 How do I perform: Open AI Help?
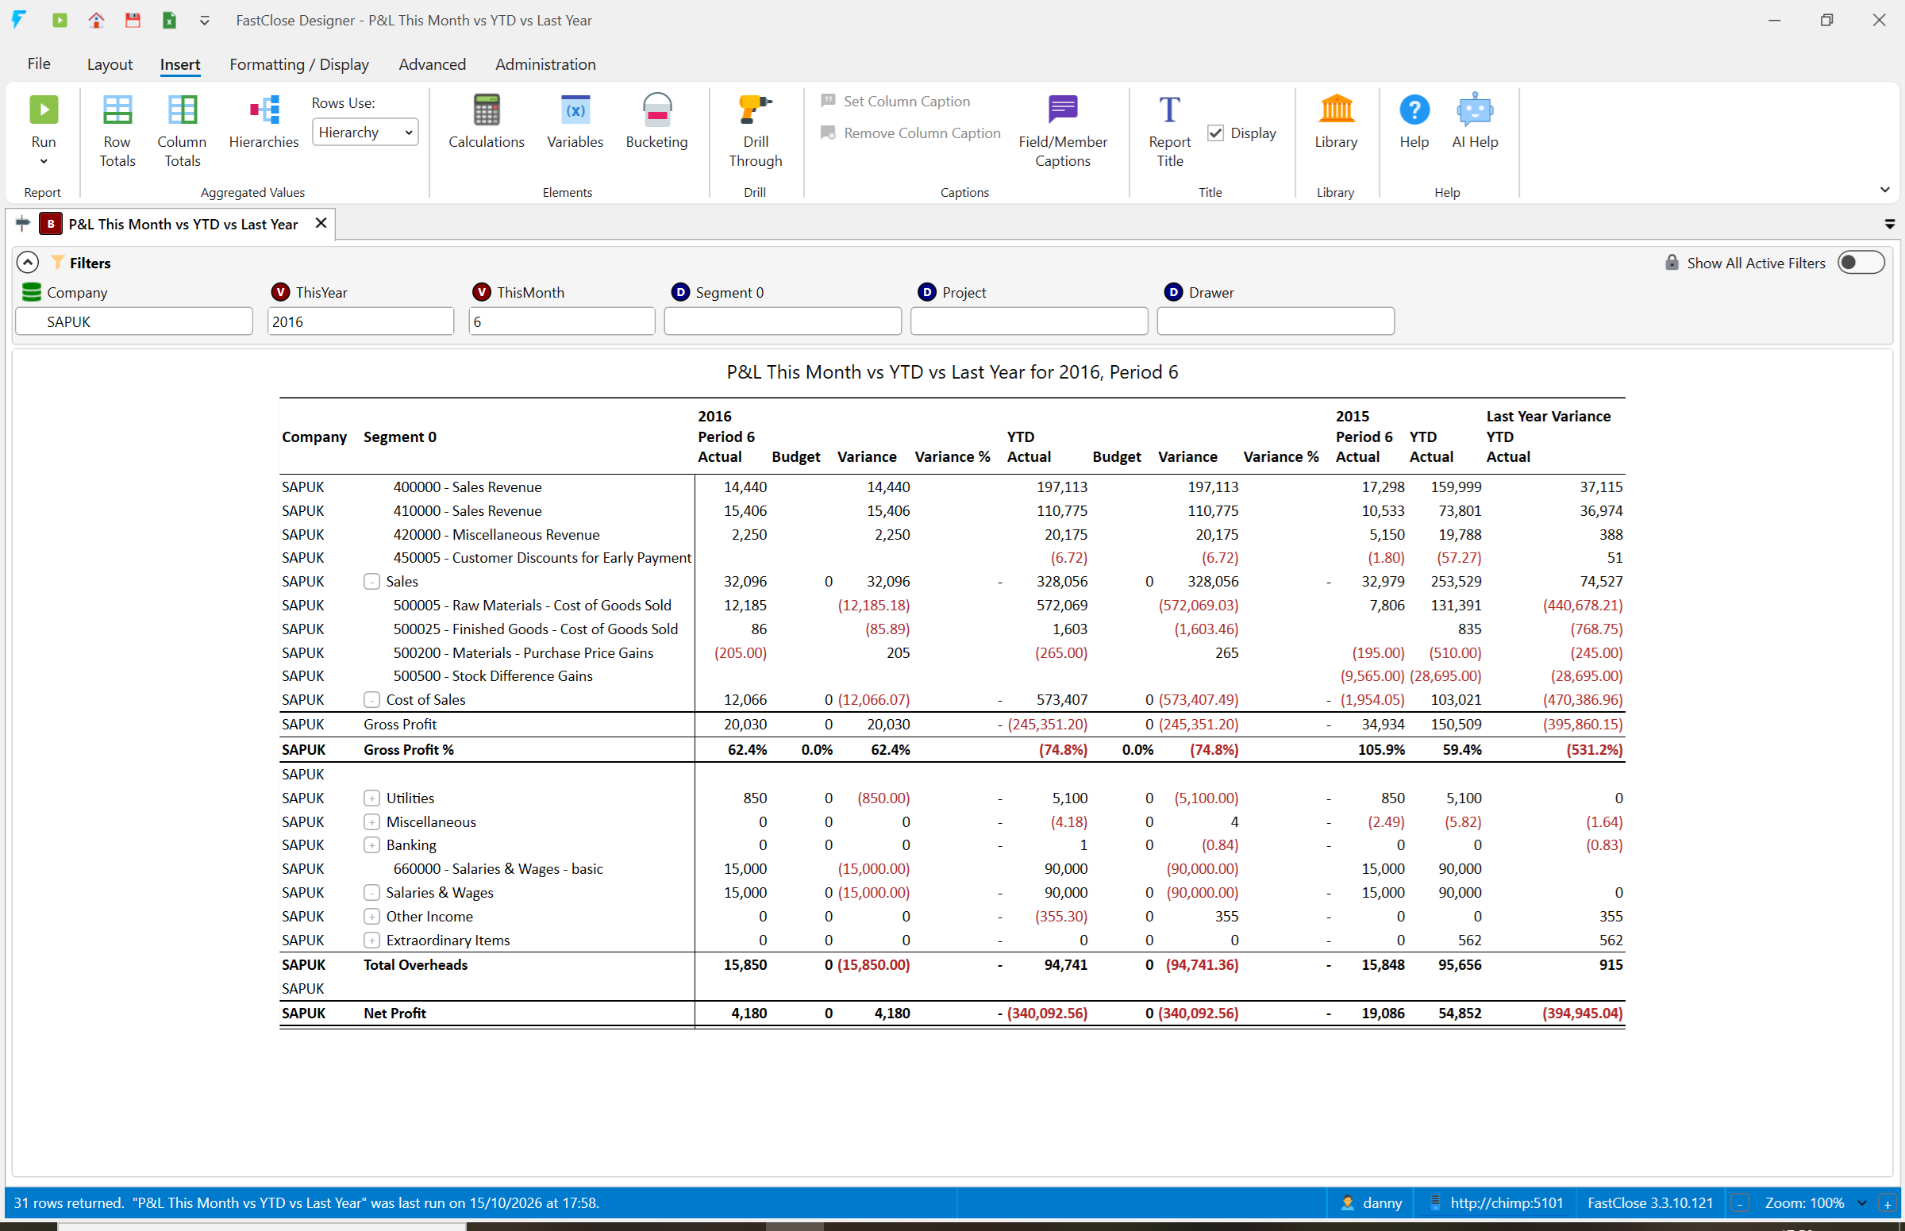click(1474, 110)
